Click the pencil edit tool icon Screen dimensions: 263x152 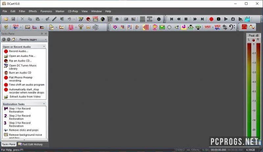54,19
